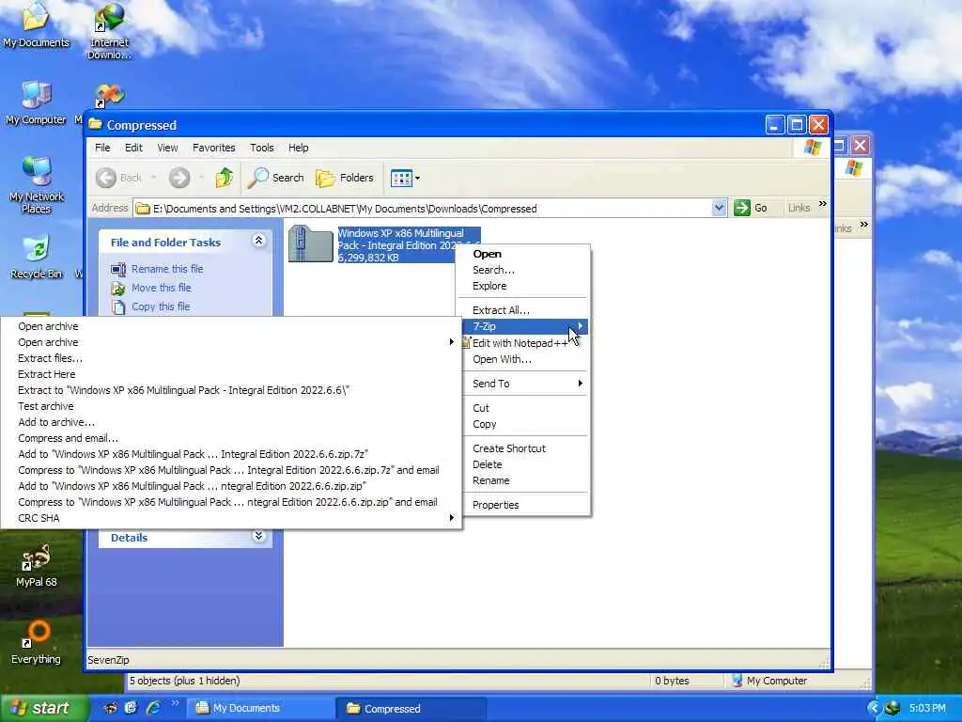Open Internet Download Manager desktop shortcut
Image resolution: width=962 pixels, height=722 pixels.
pyautogui.click(x=109, y=31)
